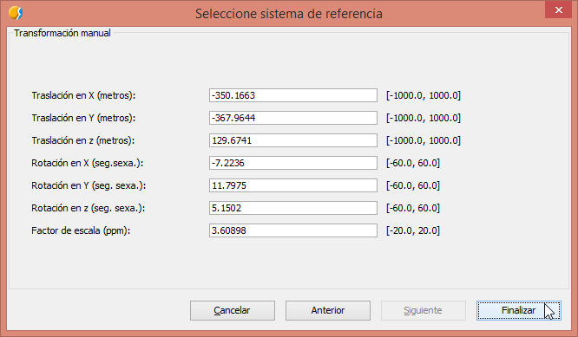Image resolution: width=578 pixels, height=337 pixels.
Task: Click the range text beside Rotación en X
Action: pyautogui.click(x=413, y=163)
